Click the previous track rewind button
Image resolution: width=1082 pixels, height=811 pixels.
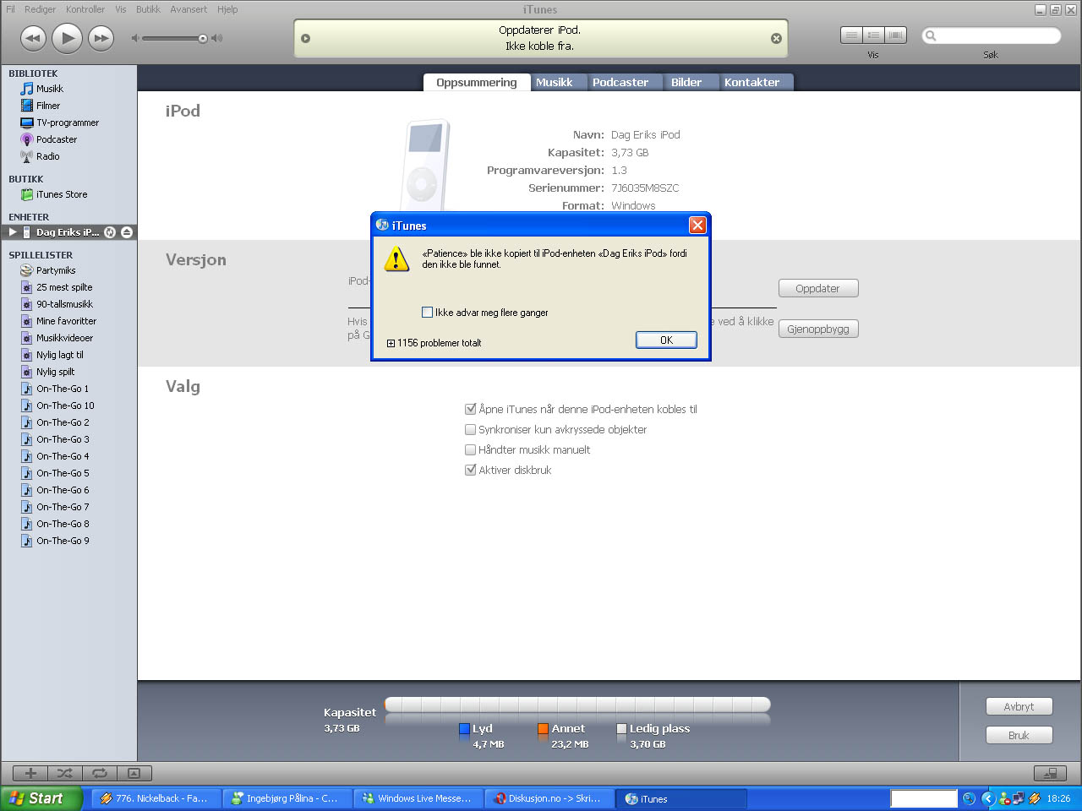pyautogui.click(x=33, y=38)
